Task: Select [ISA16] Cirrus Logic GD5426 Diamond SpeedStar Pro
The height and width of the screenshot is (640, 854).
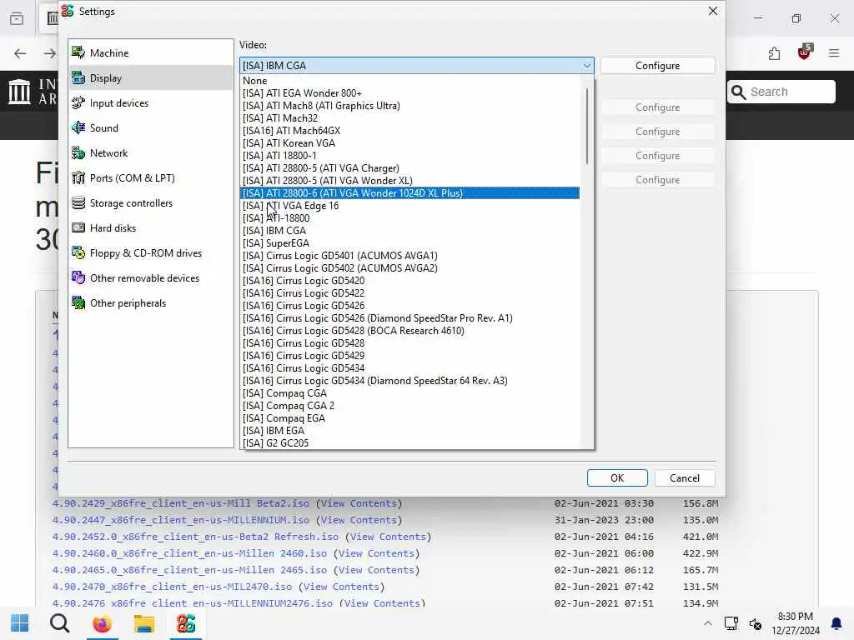Action: pos(409,318)
